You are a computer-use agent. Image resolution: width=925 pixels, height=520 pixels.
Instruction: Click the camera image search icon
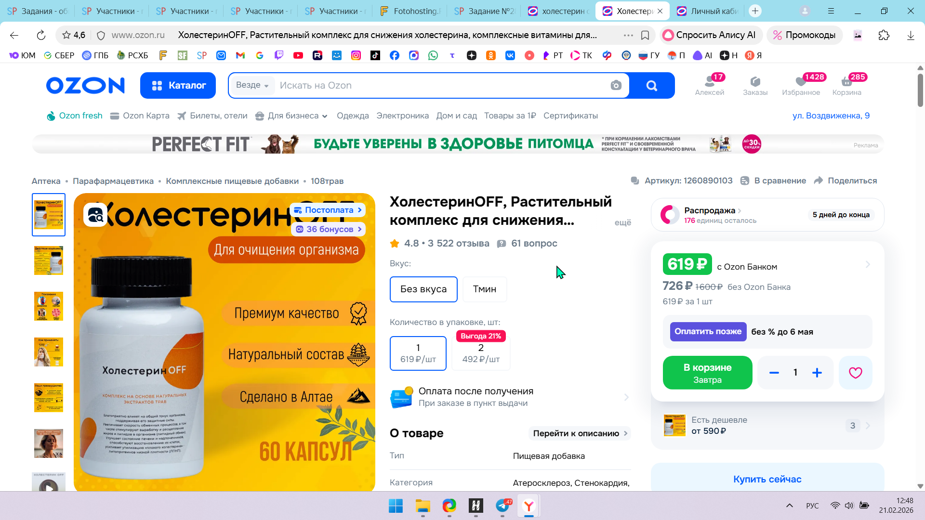coord(616,86)
